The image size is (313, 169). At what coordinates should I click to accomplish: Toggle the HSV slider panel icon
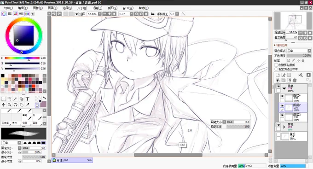(15, 14)
